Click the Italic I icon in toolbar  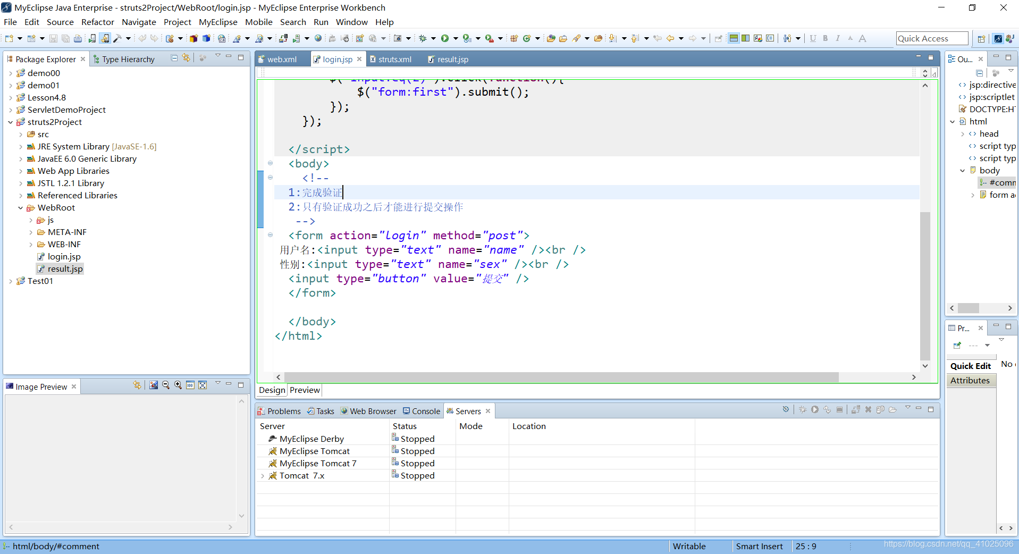(x=838, y=38)
